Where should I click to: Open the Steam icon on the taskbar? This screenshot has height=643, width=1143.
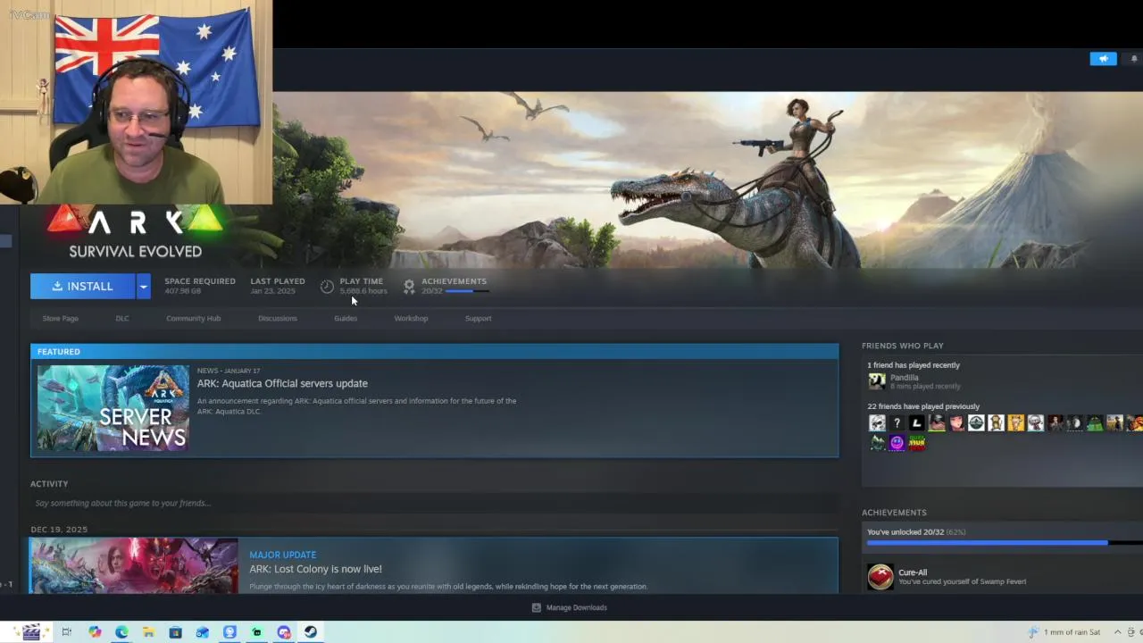click(311, 632)
